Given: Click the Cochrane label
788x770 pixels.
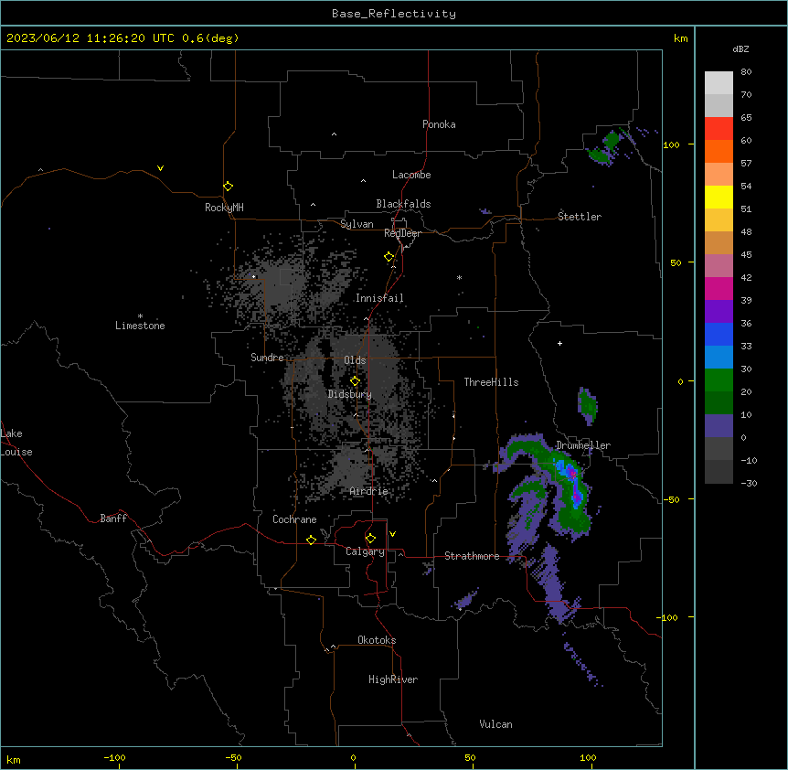Looking at the screenshot, I should tap(294, 519).
